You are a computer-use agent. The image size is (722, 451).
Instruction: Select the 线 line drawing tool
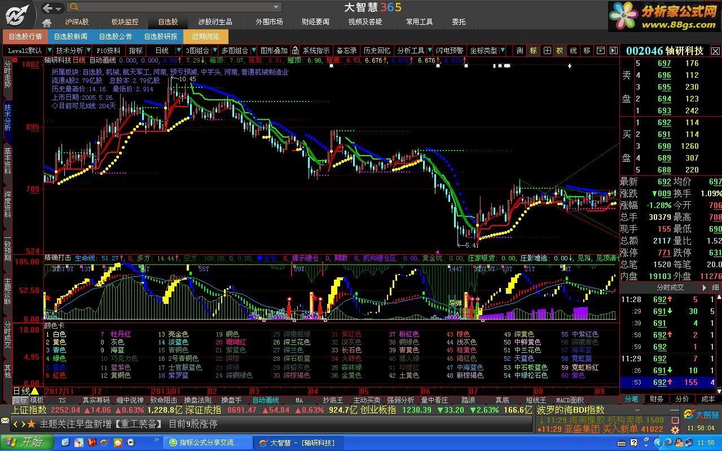pyautogui.click(x=573, y=50)
